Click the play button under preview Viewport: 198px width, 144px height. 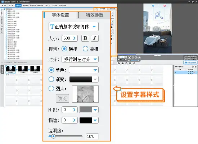(x=130, y=57)
